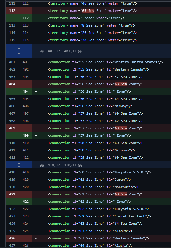Click the territory "46 Sea Zone" line
The height and width of the screenshot is (248, 171).
(92, 3)
